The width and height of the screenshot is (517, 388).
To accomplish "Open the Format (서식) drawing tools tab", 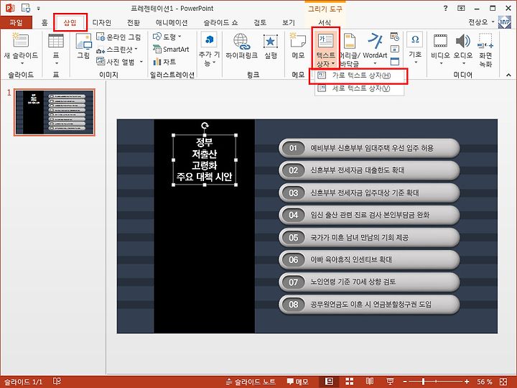I will point(325,22).
